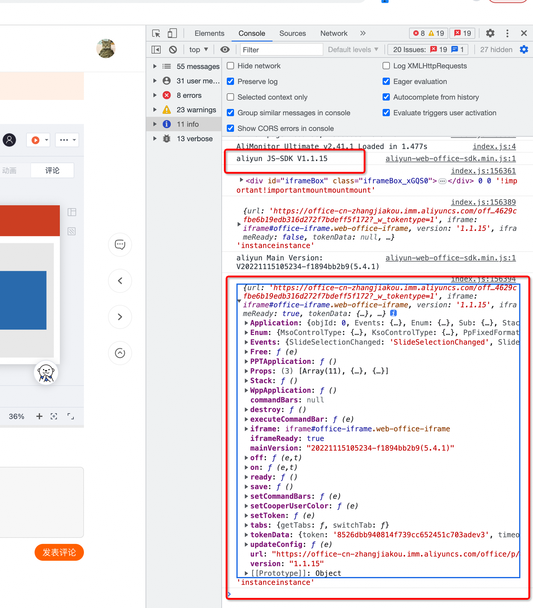Click the 19 issues badge in tab bar

(463, 33)
